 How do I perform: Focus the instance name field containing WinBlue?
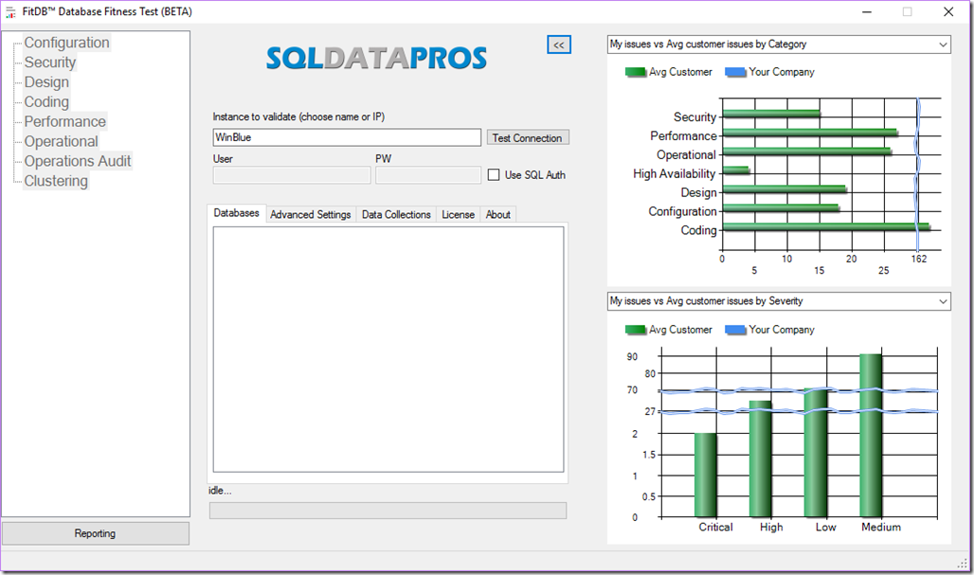[x=347, y=137]
